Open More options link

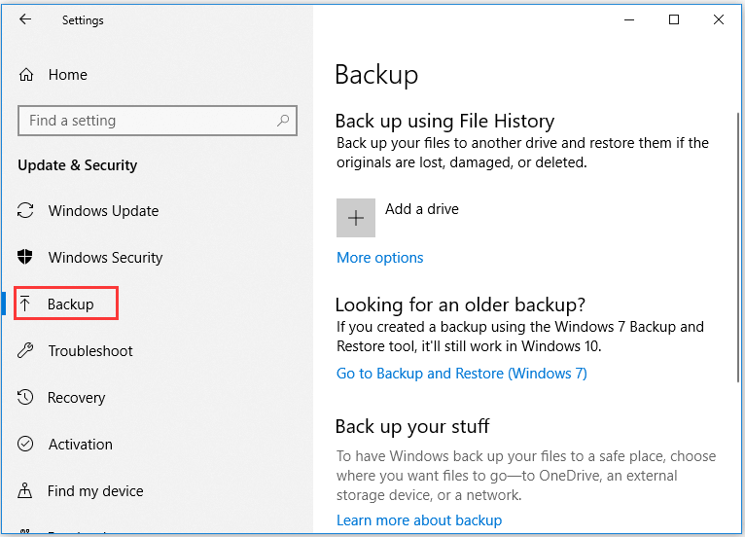tap(379, 258)
